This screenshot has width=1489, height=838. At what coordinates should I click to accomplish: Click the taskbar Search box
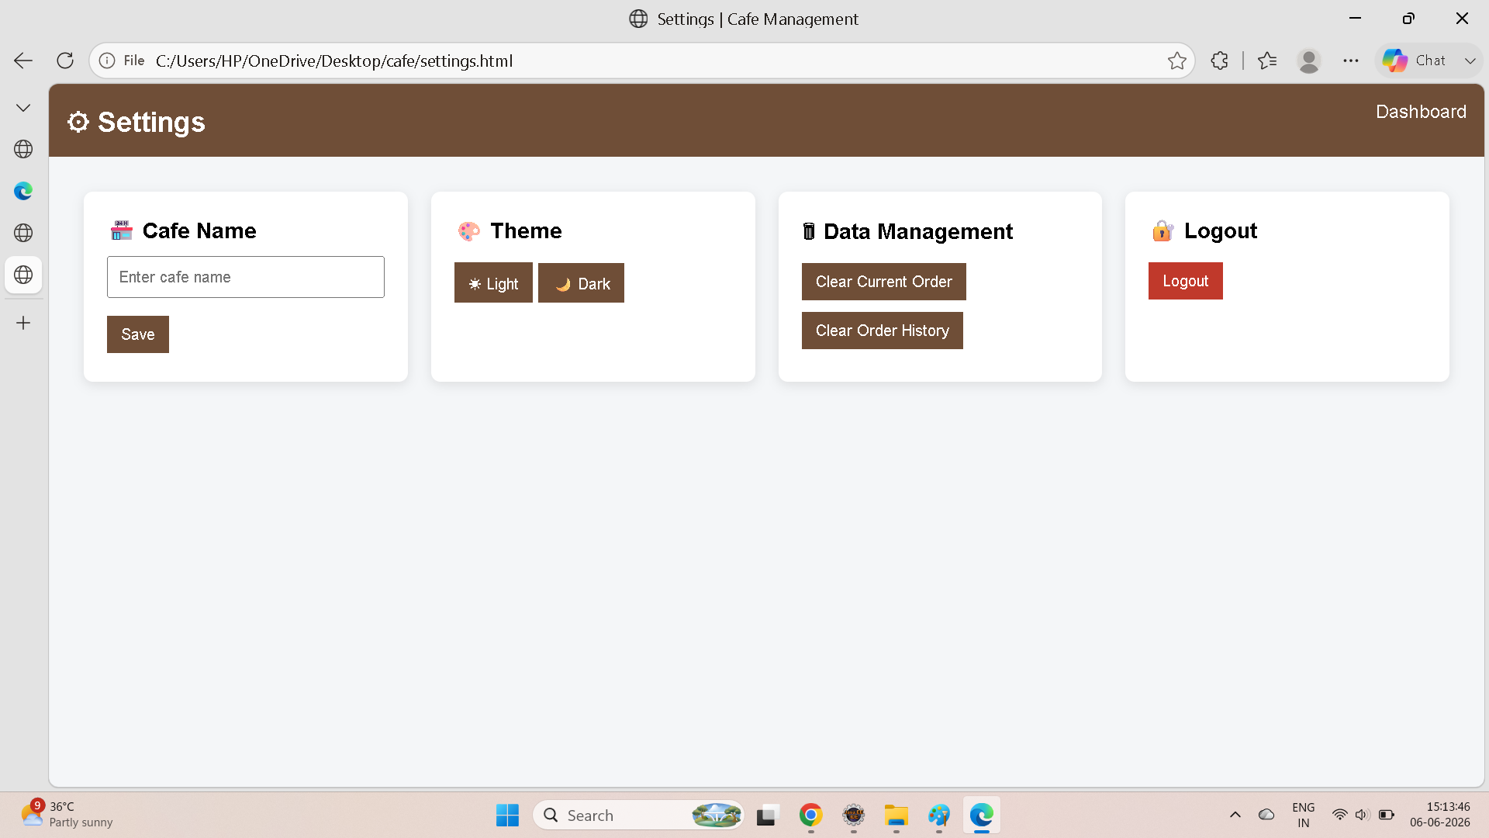point(638,815)
